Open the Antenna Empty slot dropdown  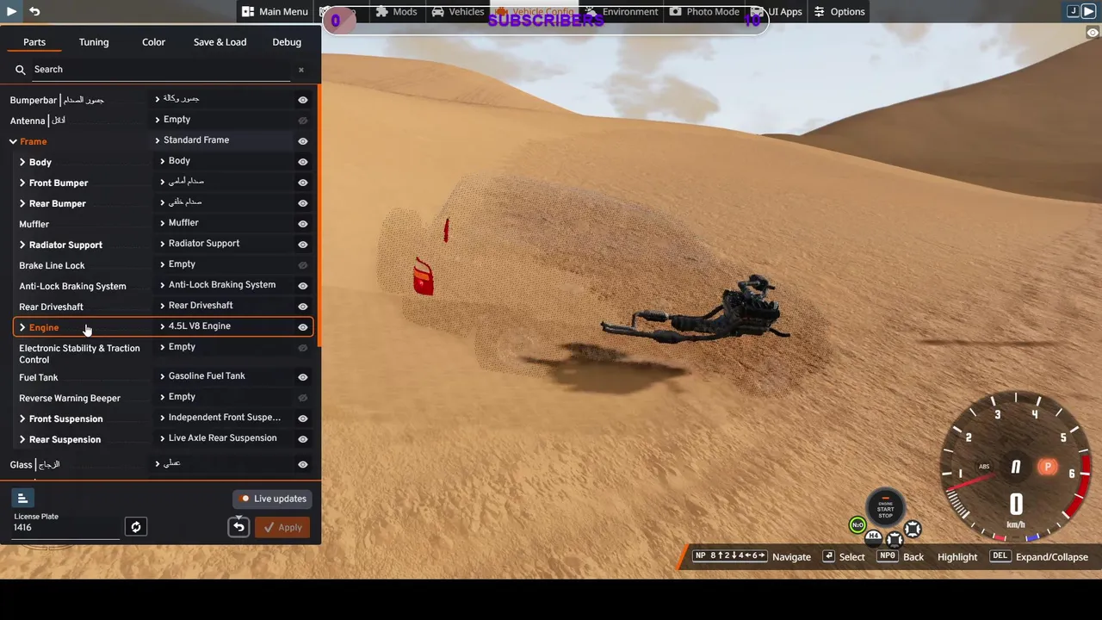[223, 120]
